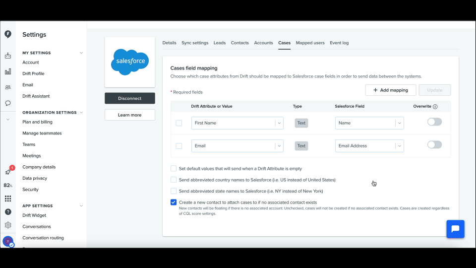The height and width of the screenshot is (268, 476).
Task: Switch to the Contacts tab
Action: [x=240, y=43]
